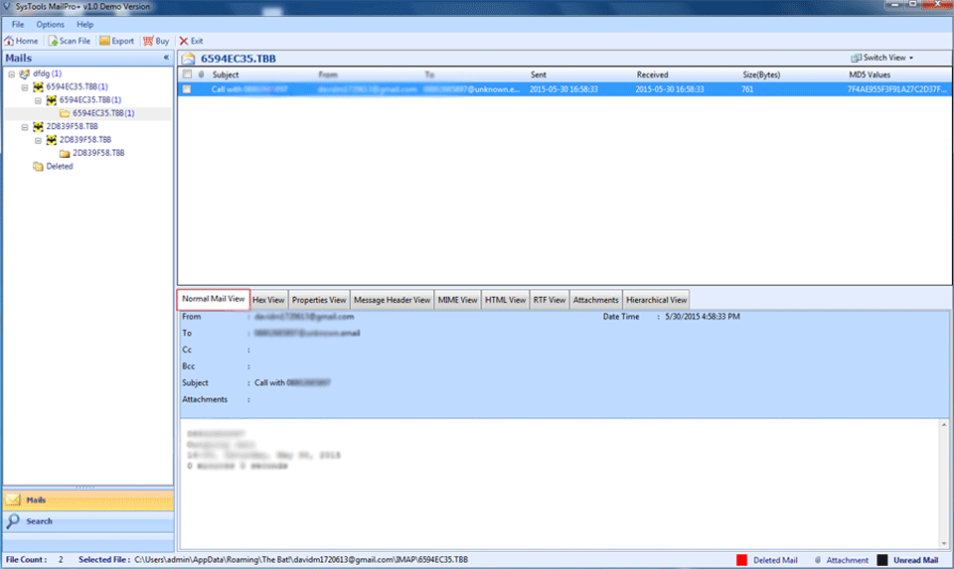Click the Selected File path in status bar
The width and height of the screenshot is (954, 569).
coord(301,560)
